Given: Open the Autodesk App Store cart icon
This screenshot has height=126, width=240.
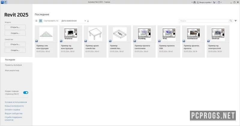Looking at the screenshot, I should 214,2.
